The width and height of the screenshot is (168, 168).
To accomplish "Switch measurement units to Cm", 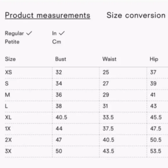I will (x=56, y=42).
